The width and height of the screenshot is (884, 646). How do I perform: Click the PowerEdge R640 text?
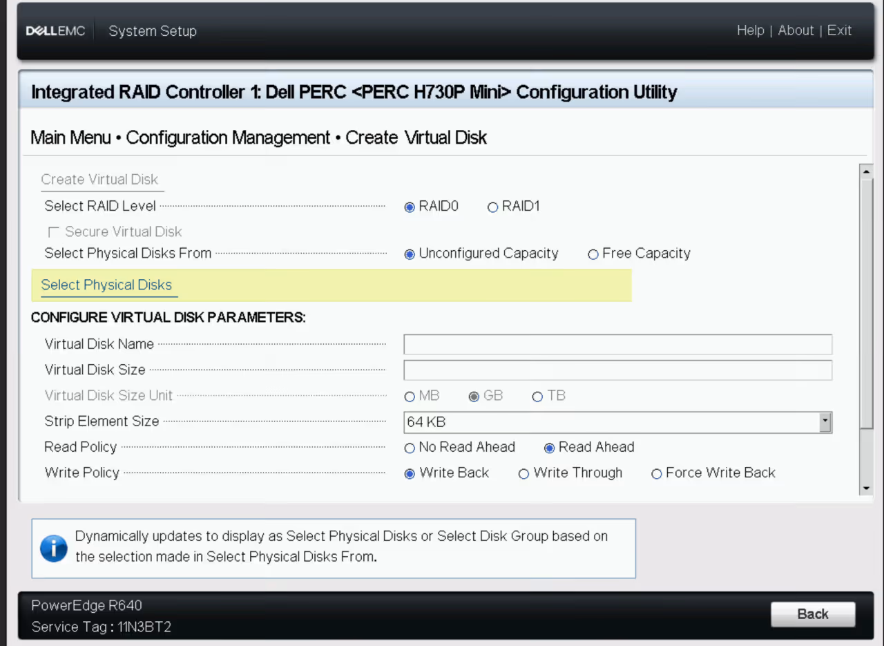(x=86, y=606)
